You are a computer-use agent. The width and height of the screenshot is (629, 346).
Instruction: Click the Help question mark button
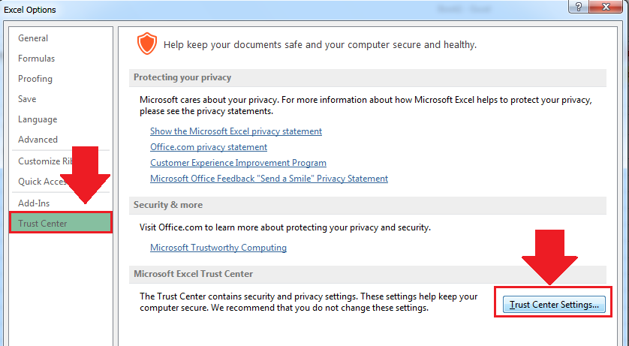tap(579, 7)
